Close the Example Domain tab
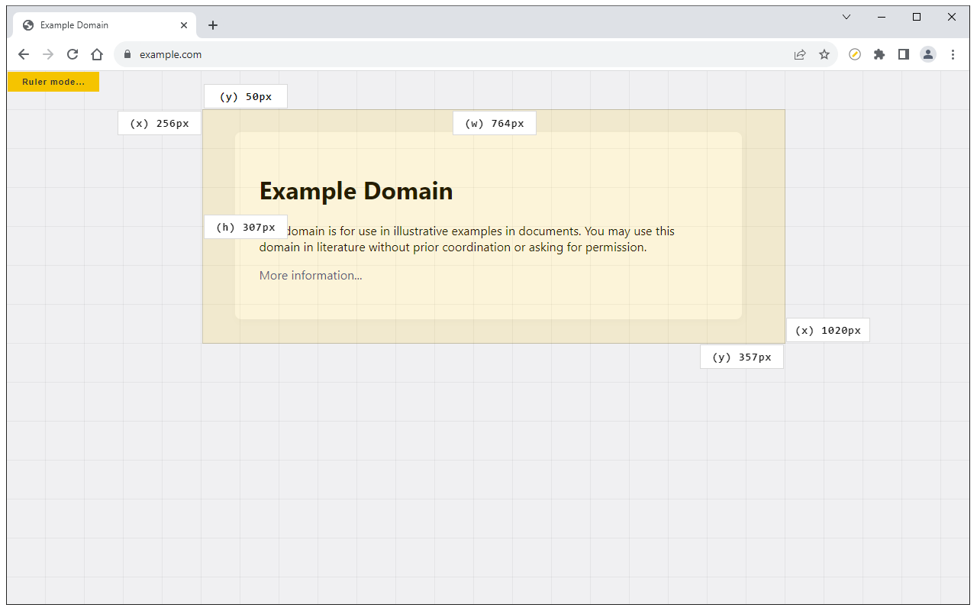 184,25
